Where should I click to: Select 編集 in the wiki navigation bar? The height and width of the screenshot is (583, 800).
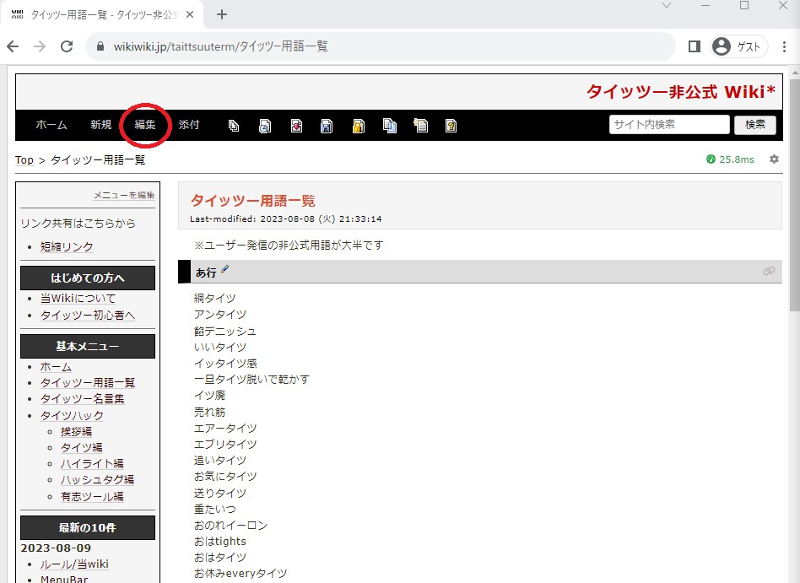pyautogui.click(x=145, y=125)
